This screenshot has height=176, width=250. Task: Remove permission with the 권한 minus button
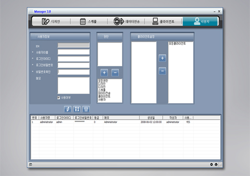click(x=115, y=73)
